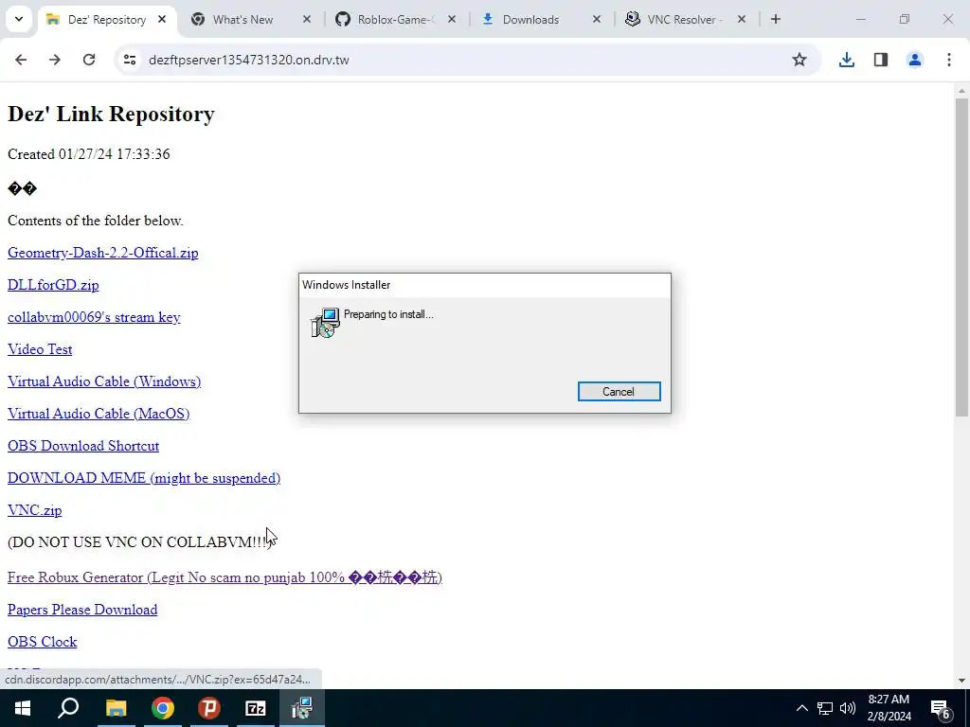Screen dimensions: 970x727
Task: Open the DOWNLOAD MEME link
Action: pyautogui.click(x=144, y=478)
